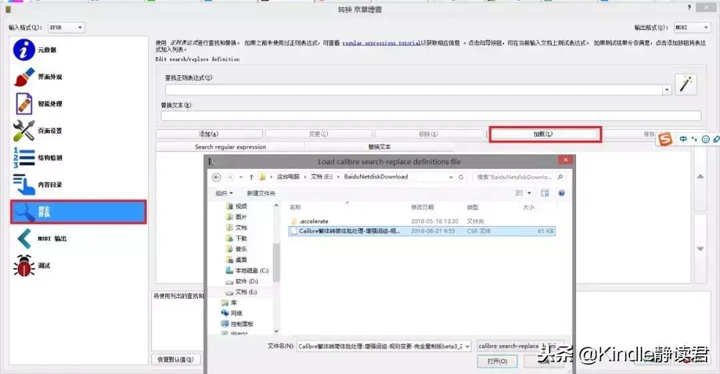Move the selected expression down arrow
This screenshot has width=720, height=374.
pyautogui.click(x=700, y=249)
